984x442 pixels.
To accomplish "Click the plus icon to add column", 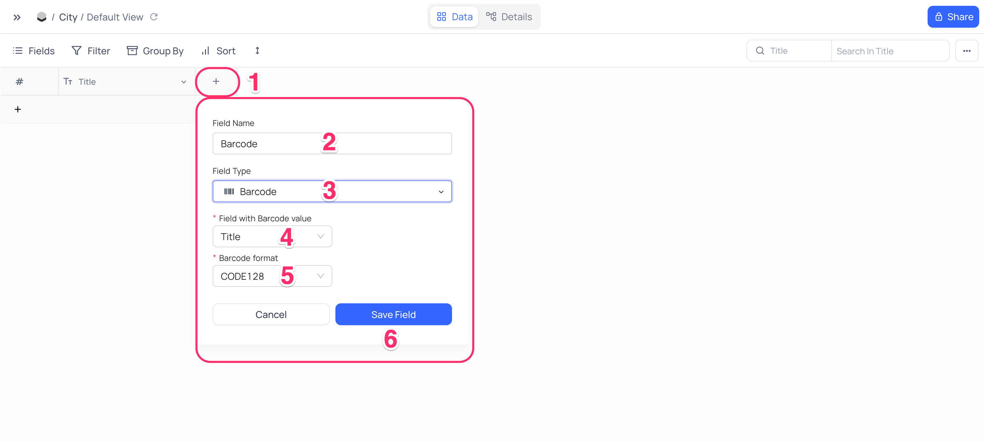I will click(x=216, y=81).
